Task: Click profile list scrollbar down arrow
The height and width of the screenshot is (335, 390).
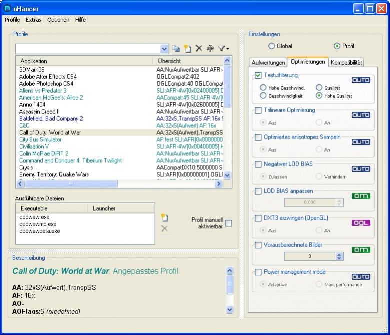Action: point(227,175)
